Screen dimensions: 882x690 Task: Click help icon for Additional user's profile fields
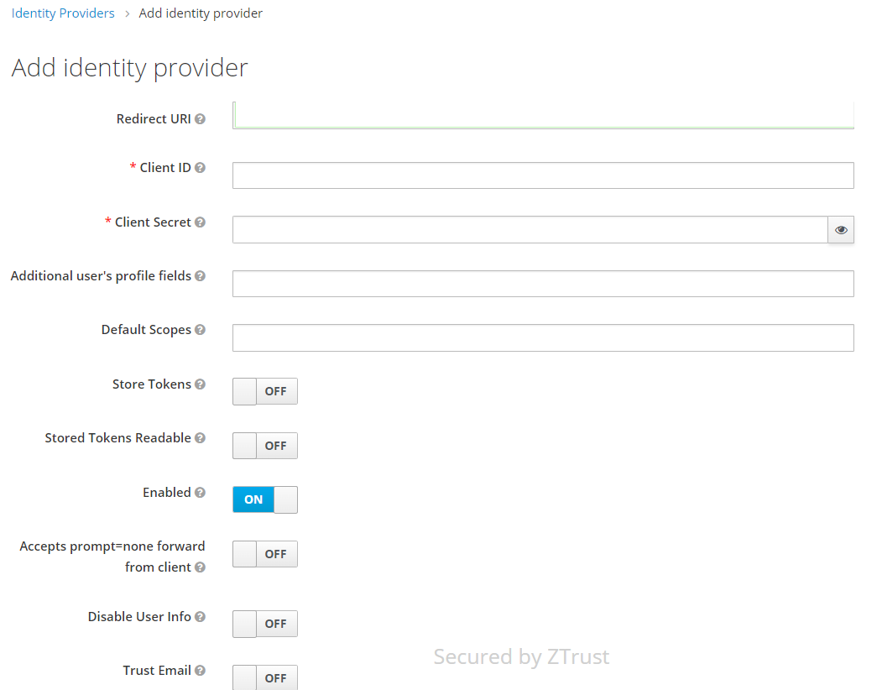(x=200, y=276)
